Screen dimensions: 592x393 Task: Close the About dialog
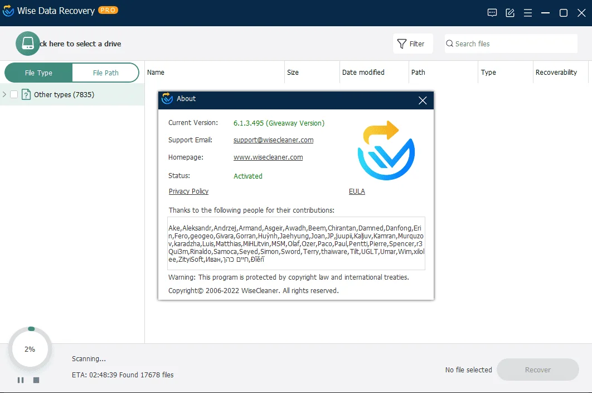(x=423, y=100)
